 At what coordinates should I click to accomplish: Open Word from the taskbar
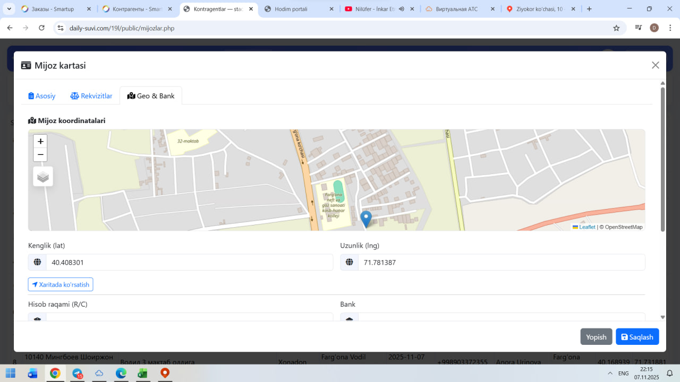pos(32,374)
